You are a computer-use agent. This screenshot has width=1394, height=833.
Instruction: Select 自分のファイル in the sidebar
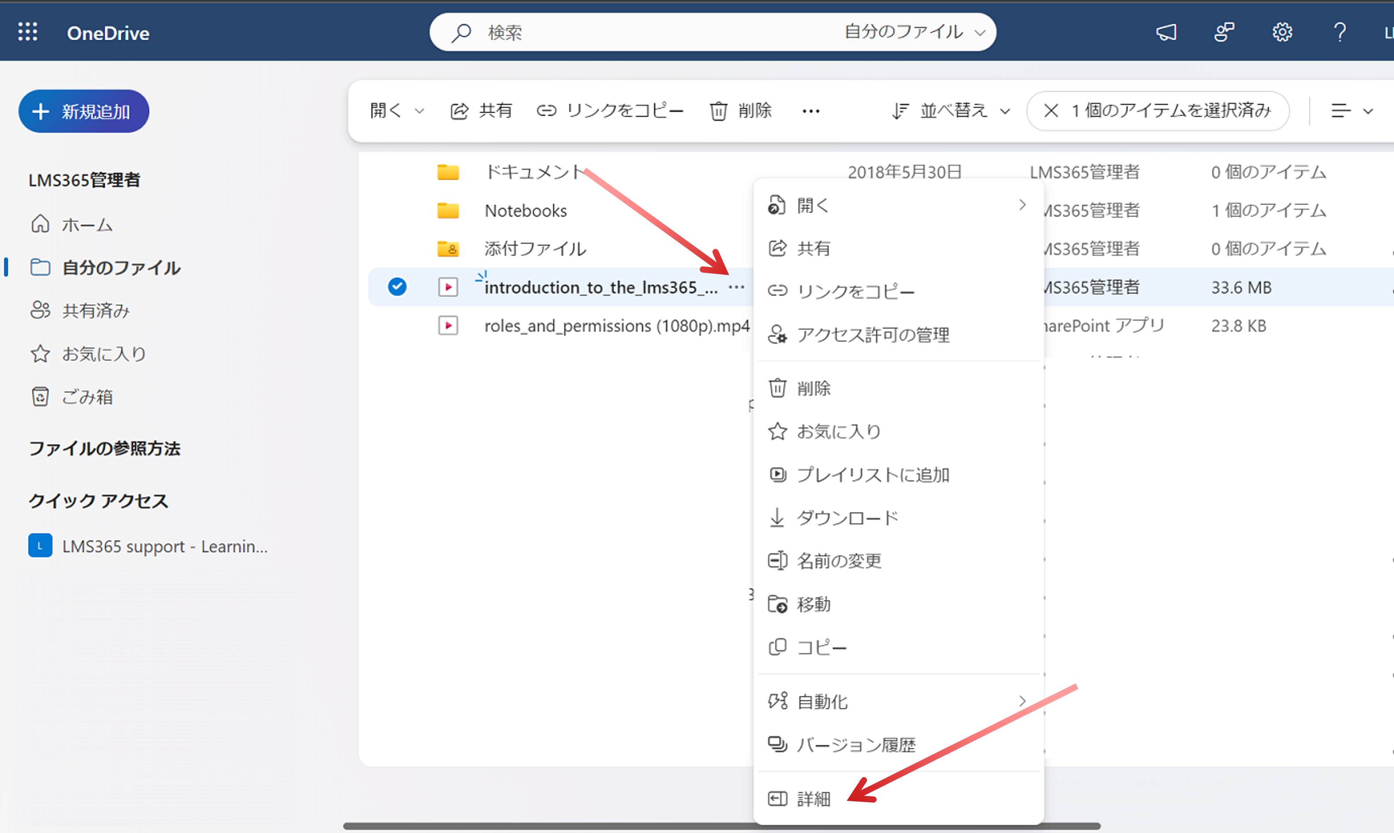click(x=105, y=268)
